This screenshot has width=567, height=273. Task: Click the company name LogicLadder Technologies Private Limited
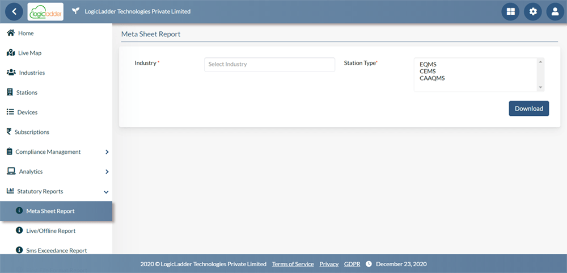pos(137,11)
